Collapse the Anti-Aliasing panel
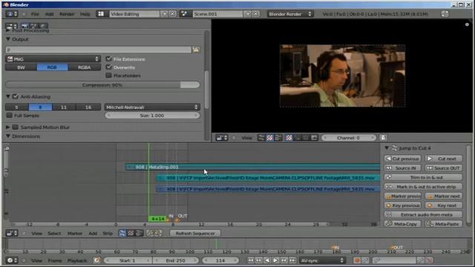This screenshot has width=475, height=267. 8,96
